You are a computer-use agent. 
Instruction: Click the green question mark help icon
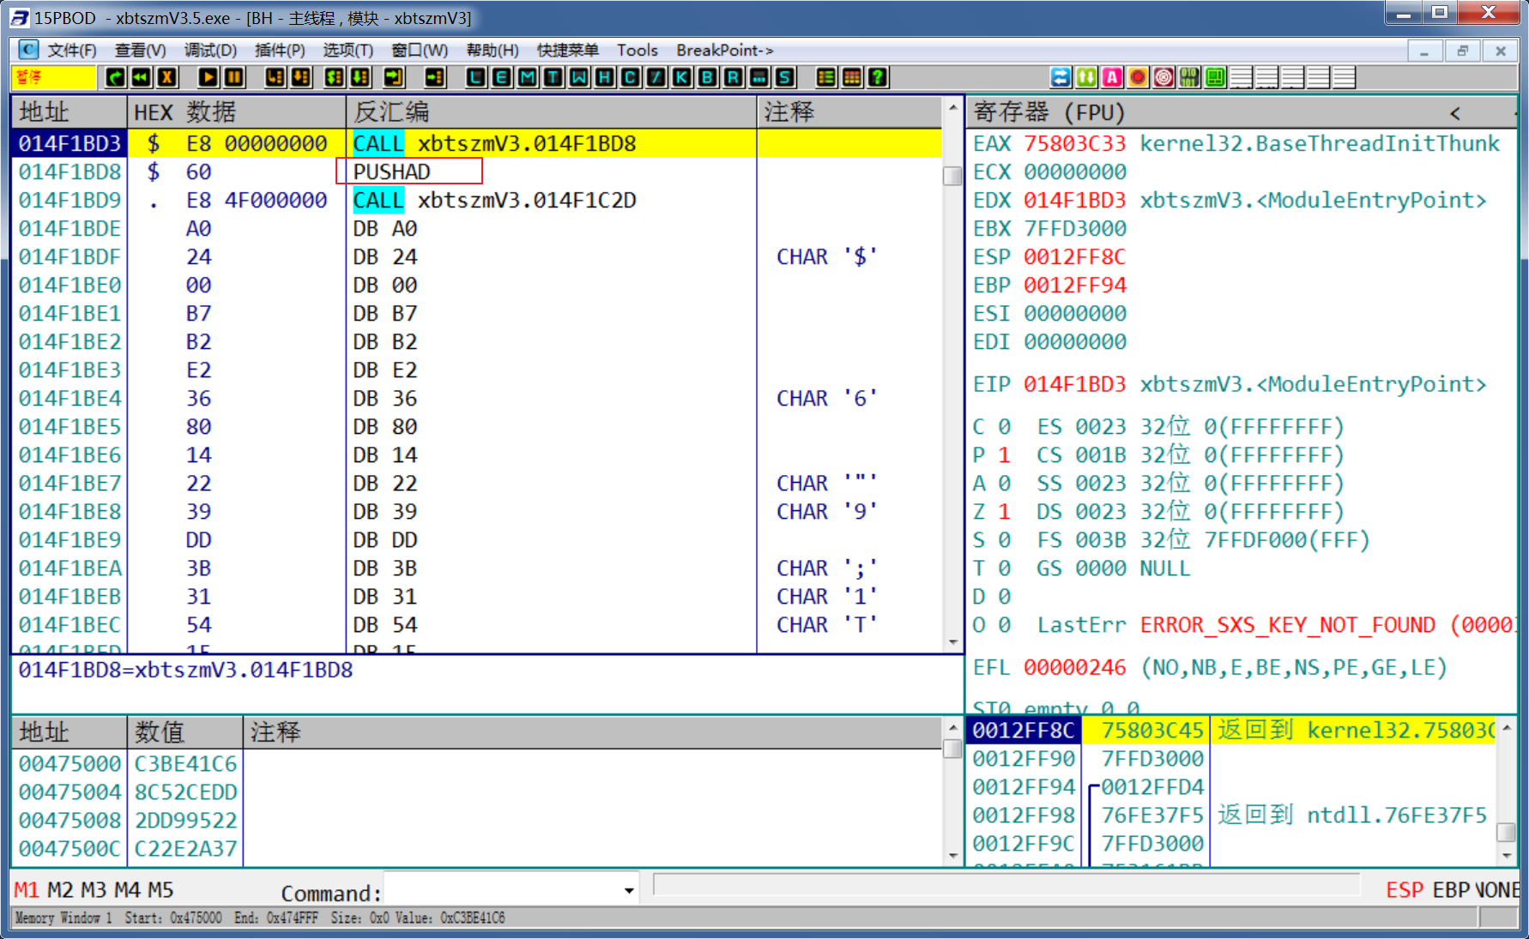coord(877,78)
